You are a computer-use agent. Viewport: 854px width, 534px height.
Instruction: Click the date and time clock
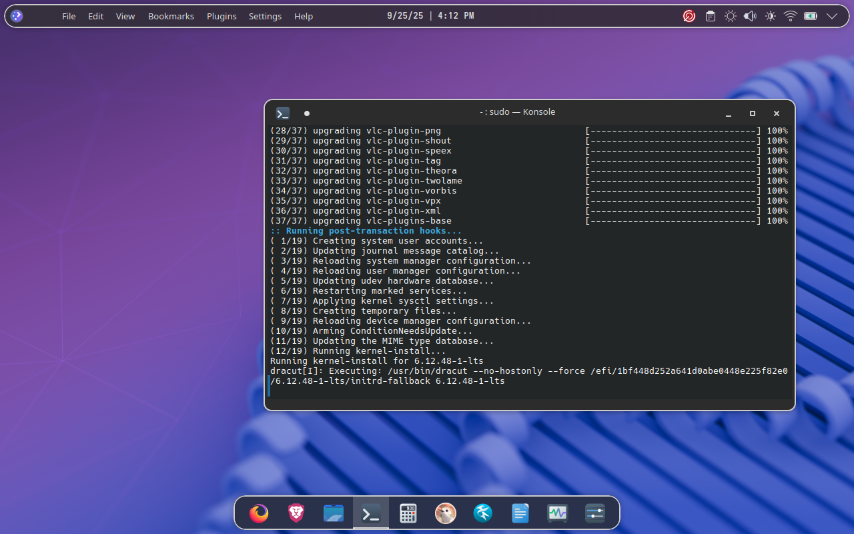(x=430, y=16)
